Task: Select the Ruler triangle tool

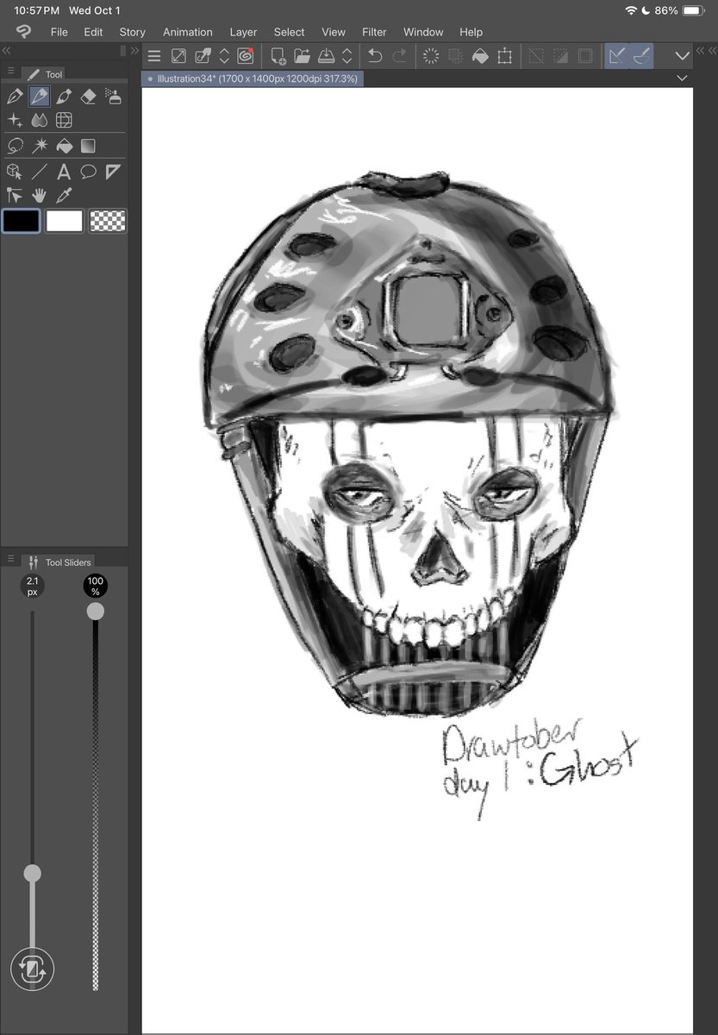Action: 113,172
